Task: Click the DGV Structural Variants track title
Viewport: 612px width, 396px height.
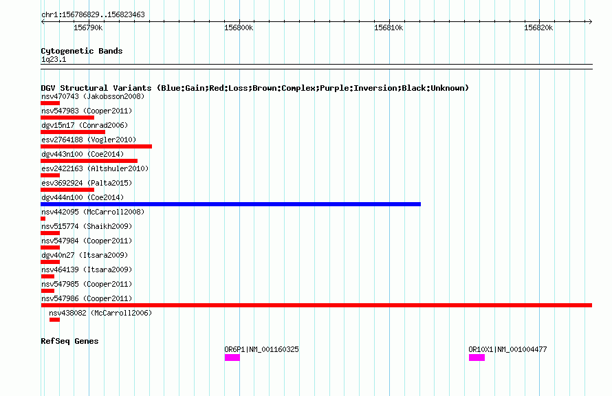Action: point(255,88)
